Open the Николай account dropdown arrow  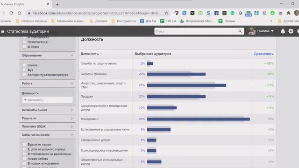[272, 31]
